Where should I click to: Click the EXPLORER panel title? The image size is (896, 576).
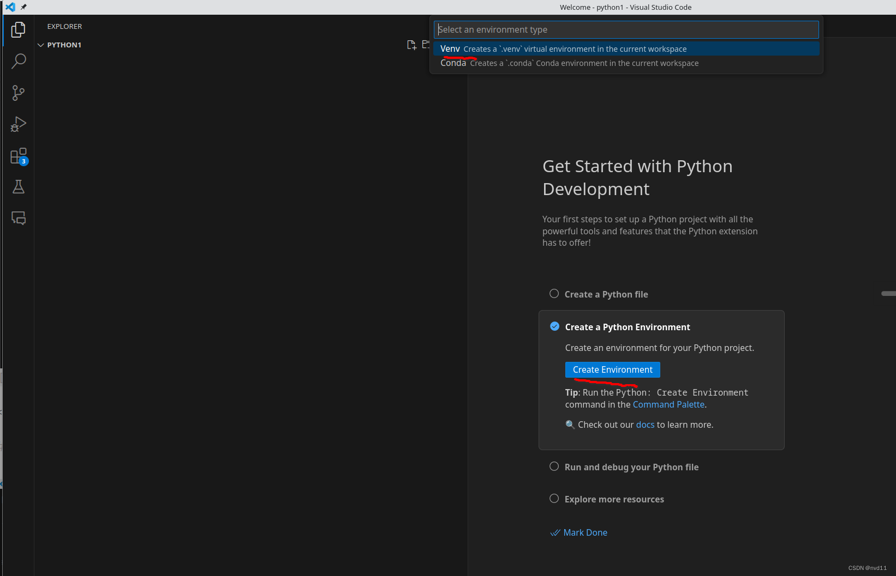tap(64, 26)
